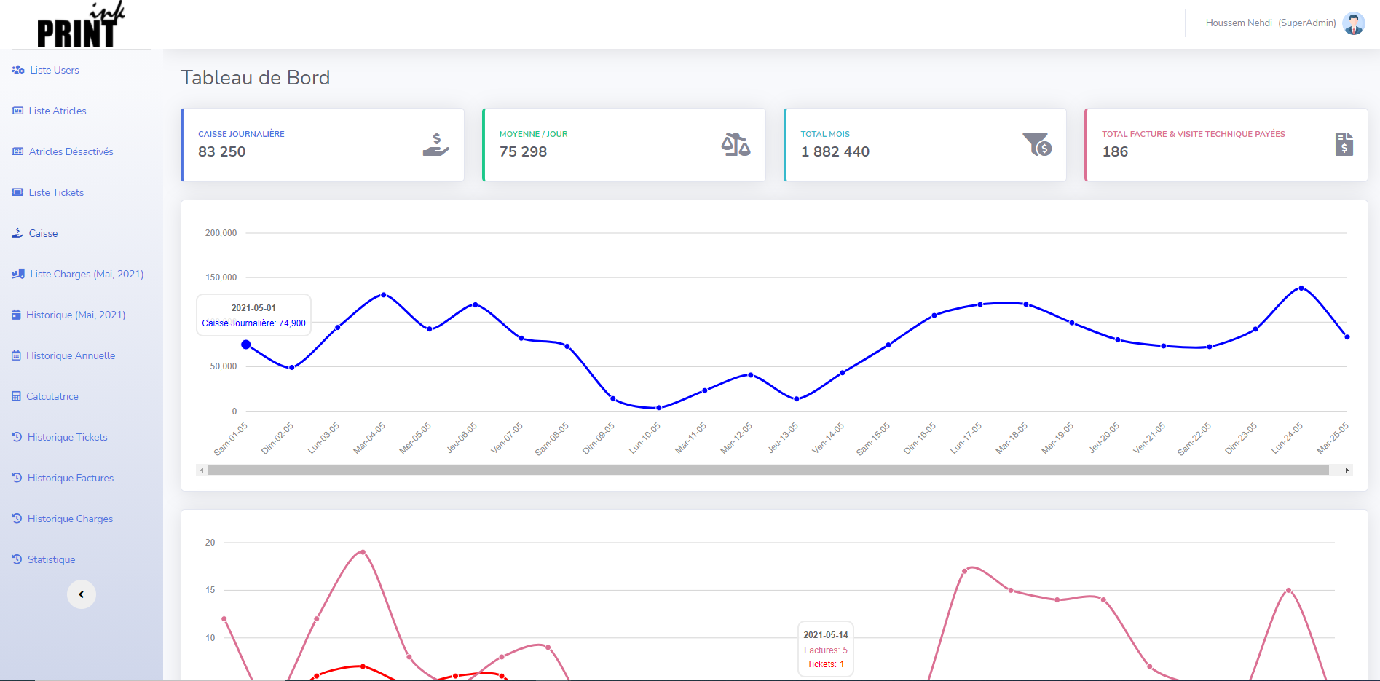
Task: Click Sam-01-05 data point on blue chart
Action: [x=246, y=345]
